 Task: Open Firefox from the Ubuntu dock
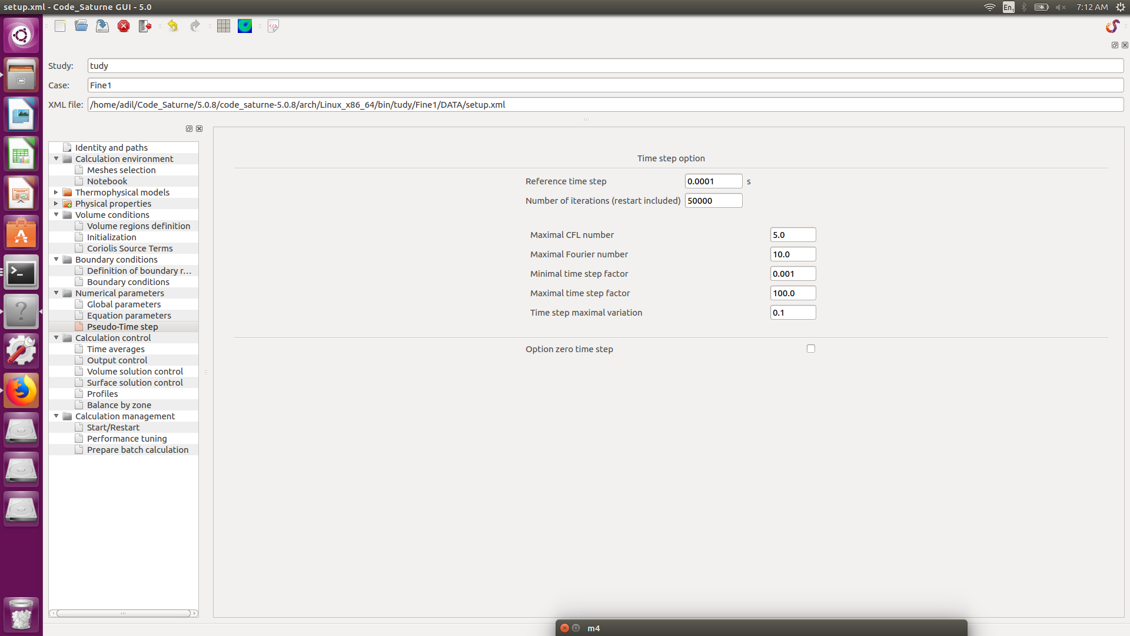(21, 390)
